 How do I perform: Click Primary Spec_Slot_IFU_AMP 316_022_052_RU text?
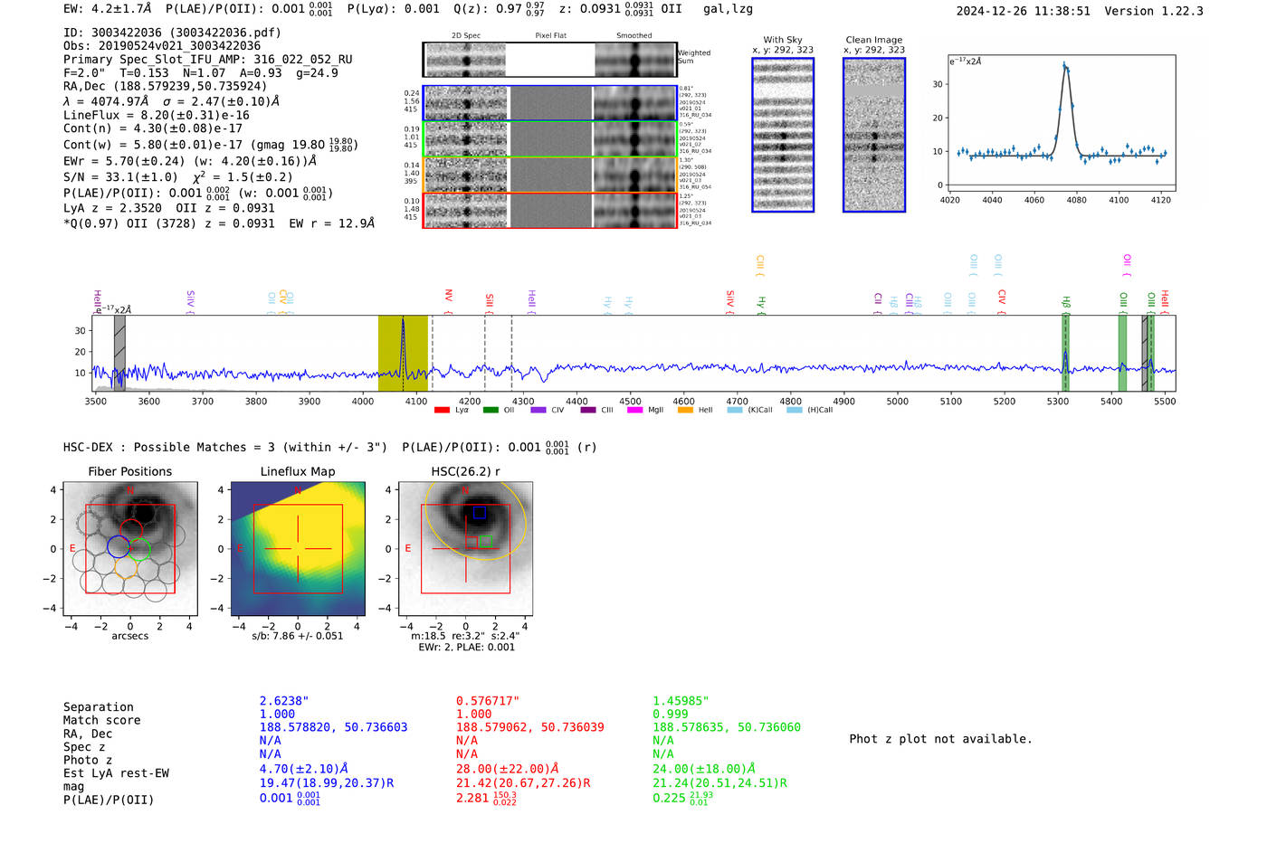click(x=208, y=60)
